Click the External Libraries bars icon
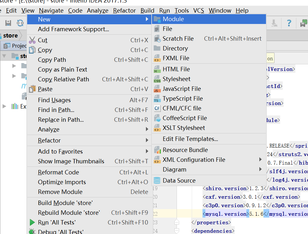This screenshot has width=308, height=234. pyautogui.click(x=15, y=106)
